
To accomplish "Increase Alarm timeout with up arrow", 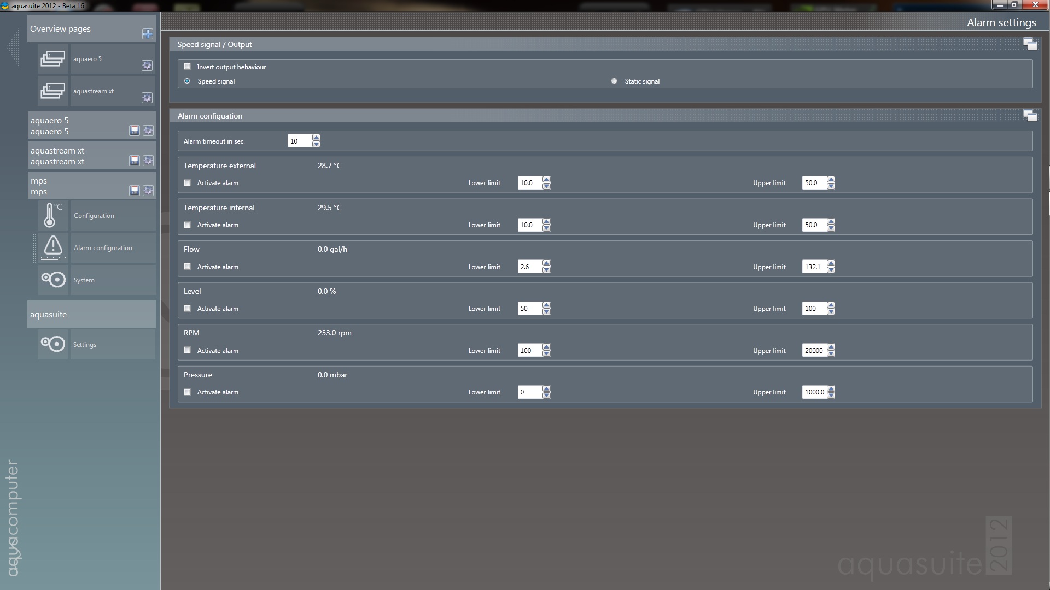I will coord(316,138).
